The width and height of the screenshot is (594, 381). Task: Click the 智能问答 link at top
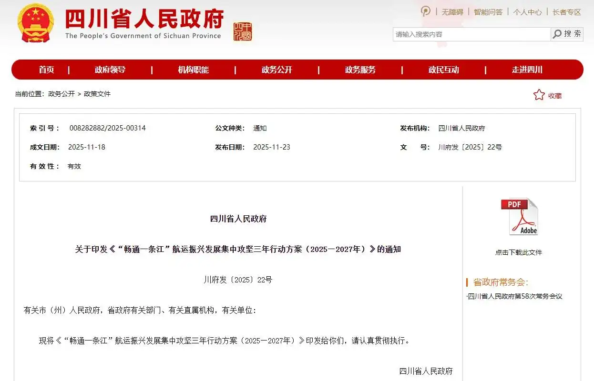point(488,12)
